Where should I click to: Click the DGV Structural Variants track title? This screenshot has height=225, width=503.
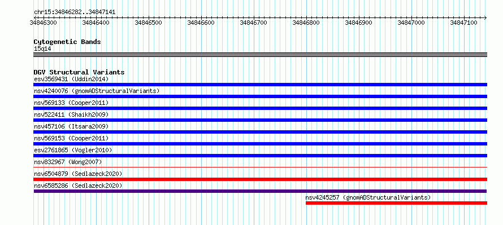coord(79,72)
